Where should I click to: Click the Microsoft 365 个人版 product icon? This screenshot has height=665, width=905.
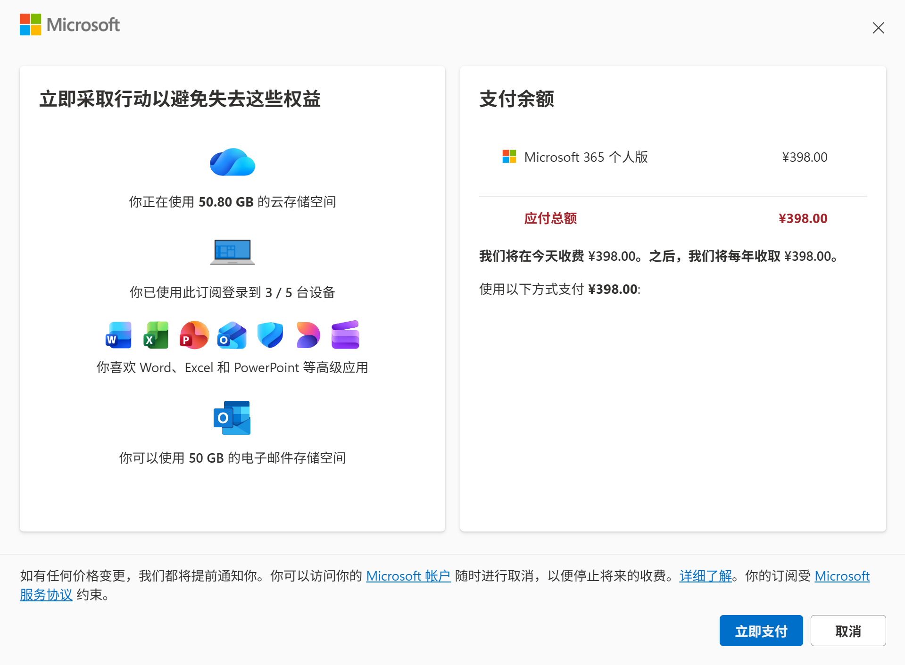(509, 157)
